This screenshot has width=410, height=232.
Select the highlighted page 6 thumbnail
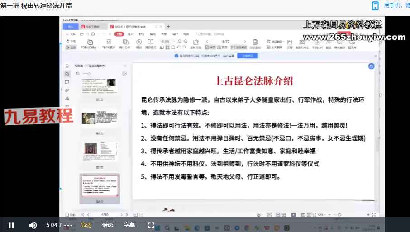click(x=100, y=186)
